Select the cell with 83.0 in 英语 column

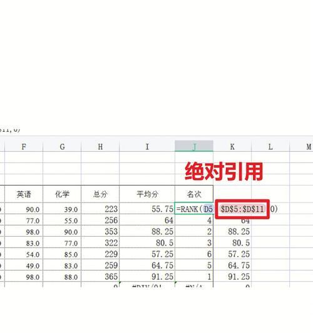pos(24,242)
